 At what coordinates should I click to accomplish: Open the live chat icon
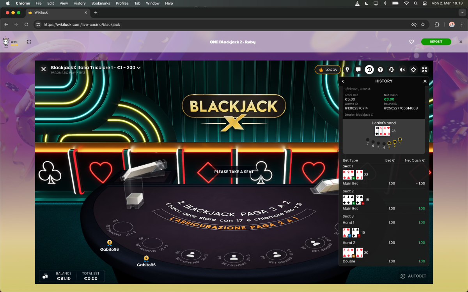click(x=358, y=70)
